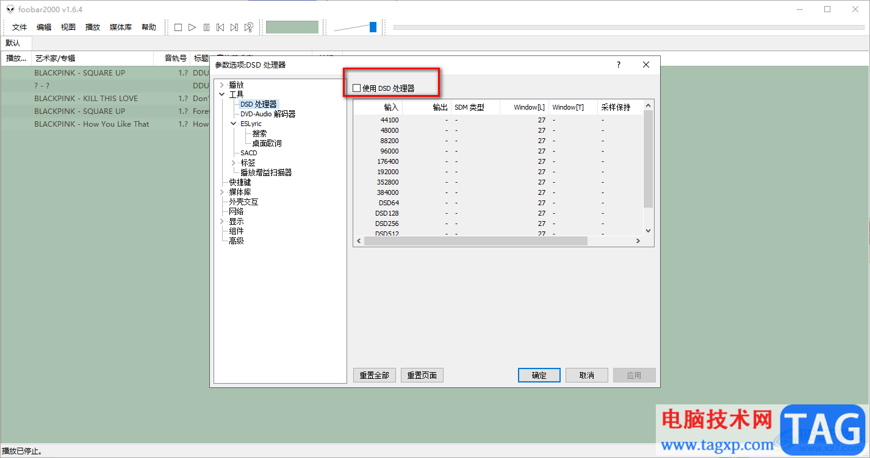Select DSD 处理器 in the tree
This screenshot has height=458, width=870.
pyautogui.click(x=259, y=104)
